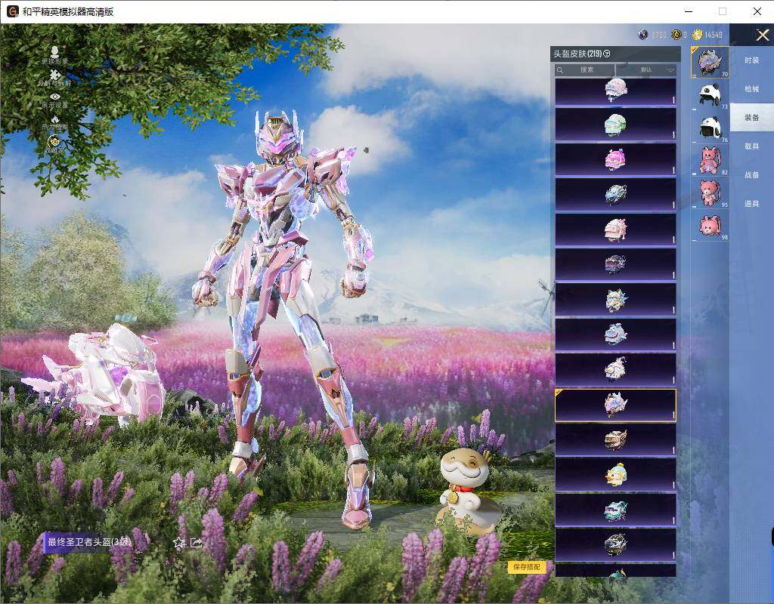Click the star favorite icon beside helmet name

click(x=178, y=542)
